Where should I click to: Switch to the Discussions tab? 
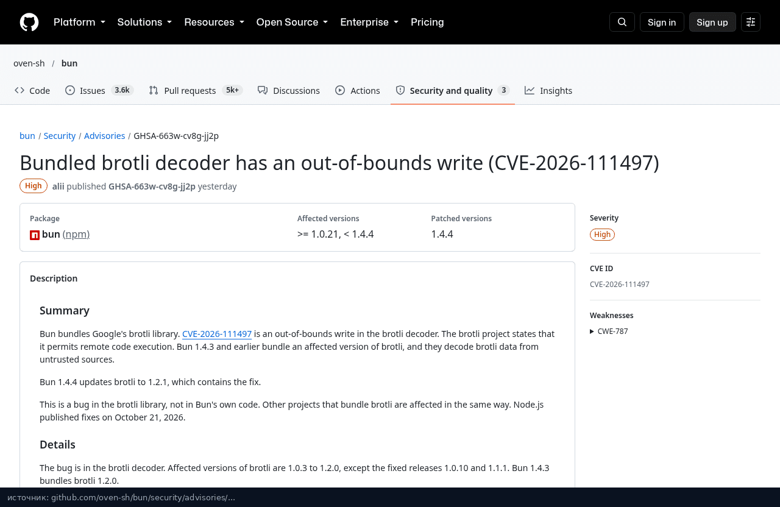(x=289, y=90)
